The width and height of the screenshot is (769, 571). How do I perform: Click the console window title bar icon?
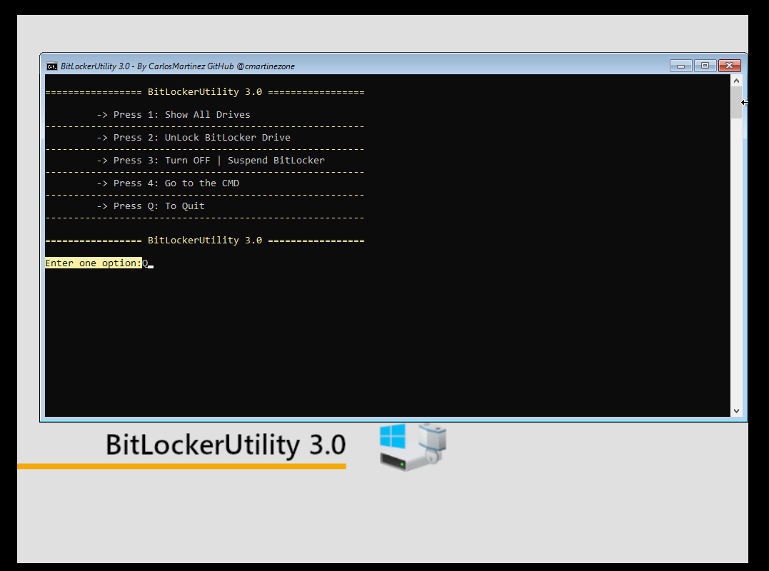tap(52, 66)
